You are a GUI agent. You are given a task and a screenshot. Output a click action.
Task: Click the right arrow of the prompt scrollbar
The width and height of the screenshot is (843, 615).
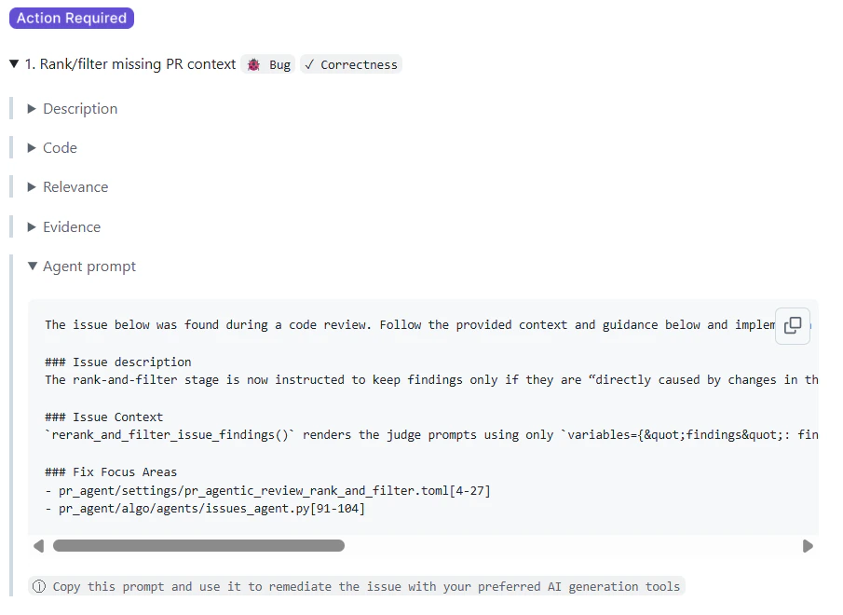click(x=808, y=545)
